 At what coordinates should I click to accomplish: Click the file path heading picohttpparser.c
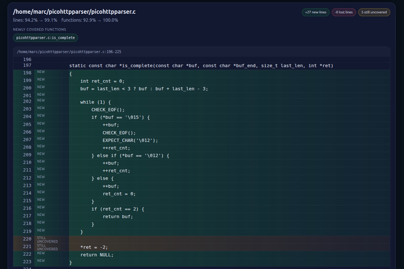74,12
